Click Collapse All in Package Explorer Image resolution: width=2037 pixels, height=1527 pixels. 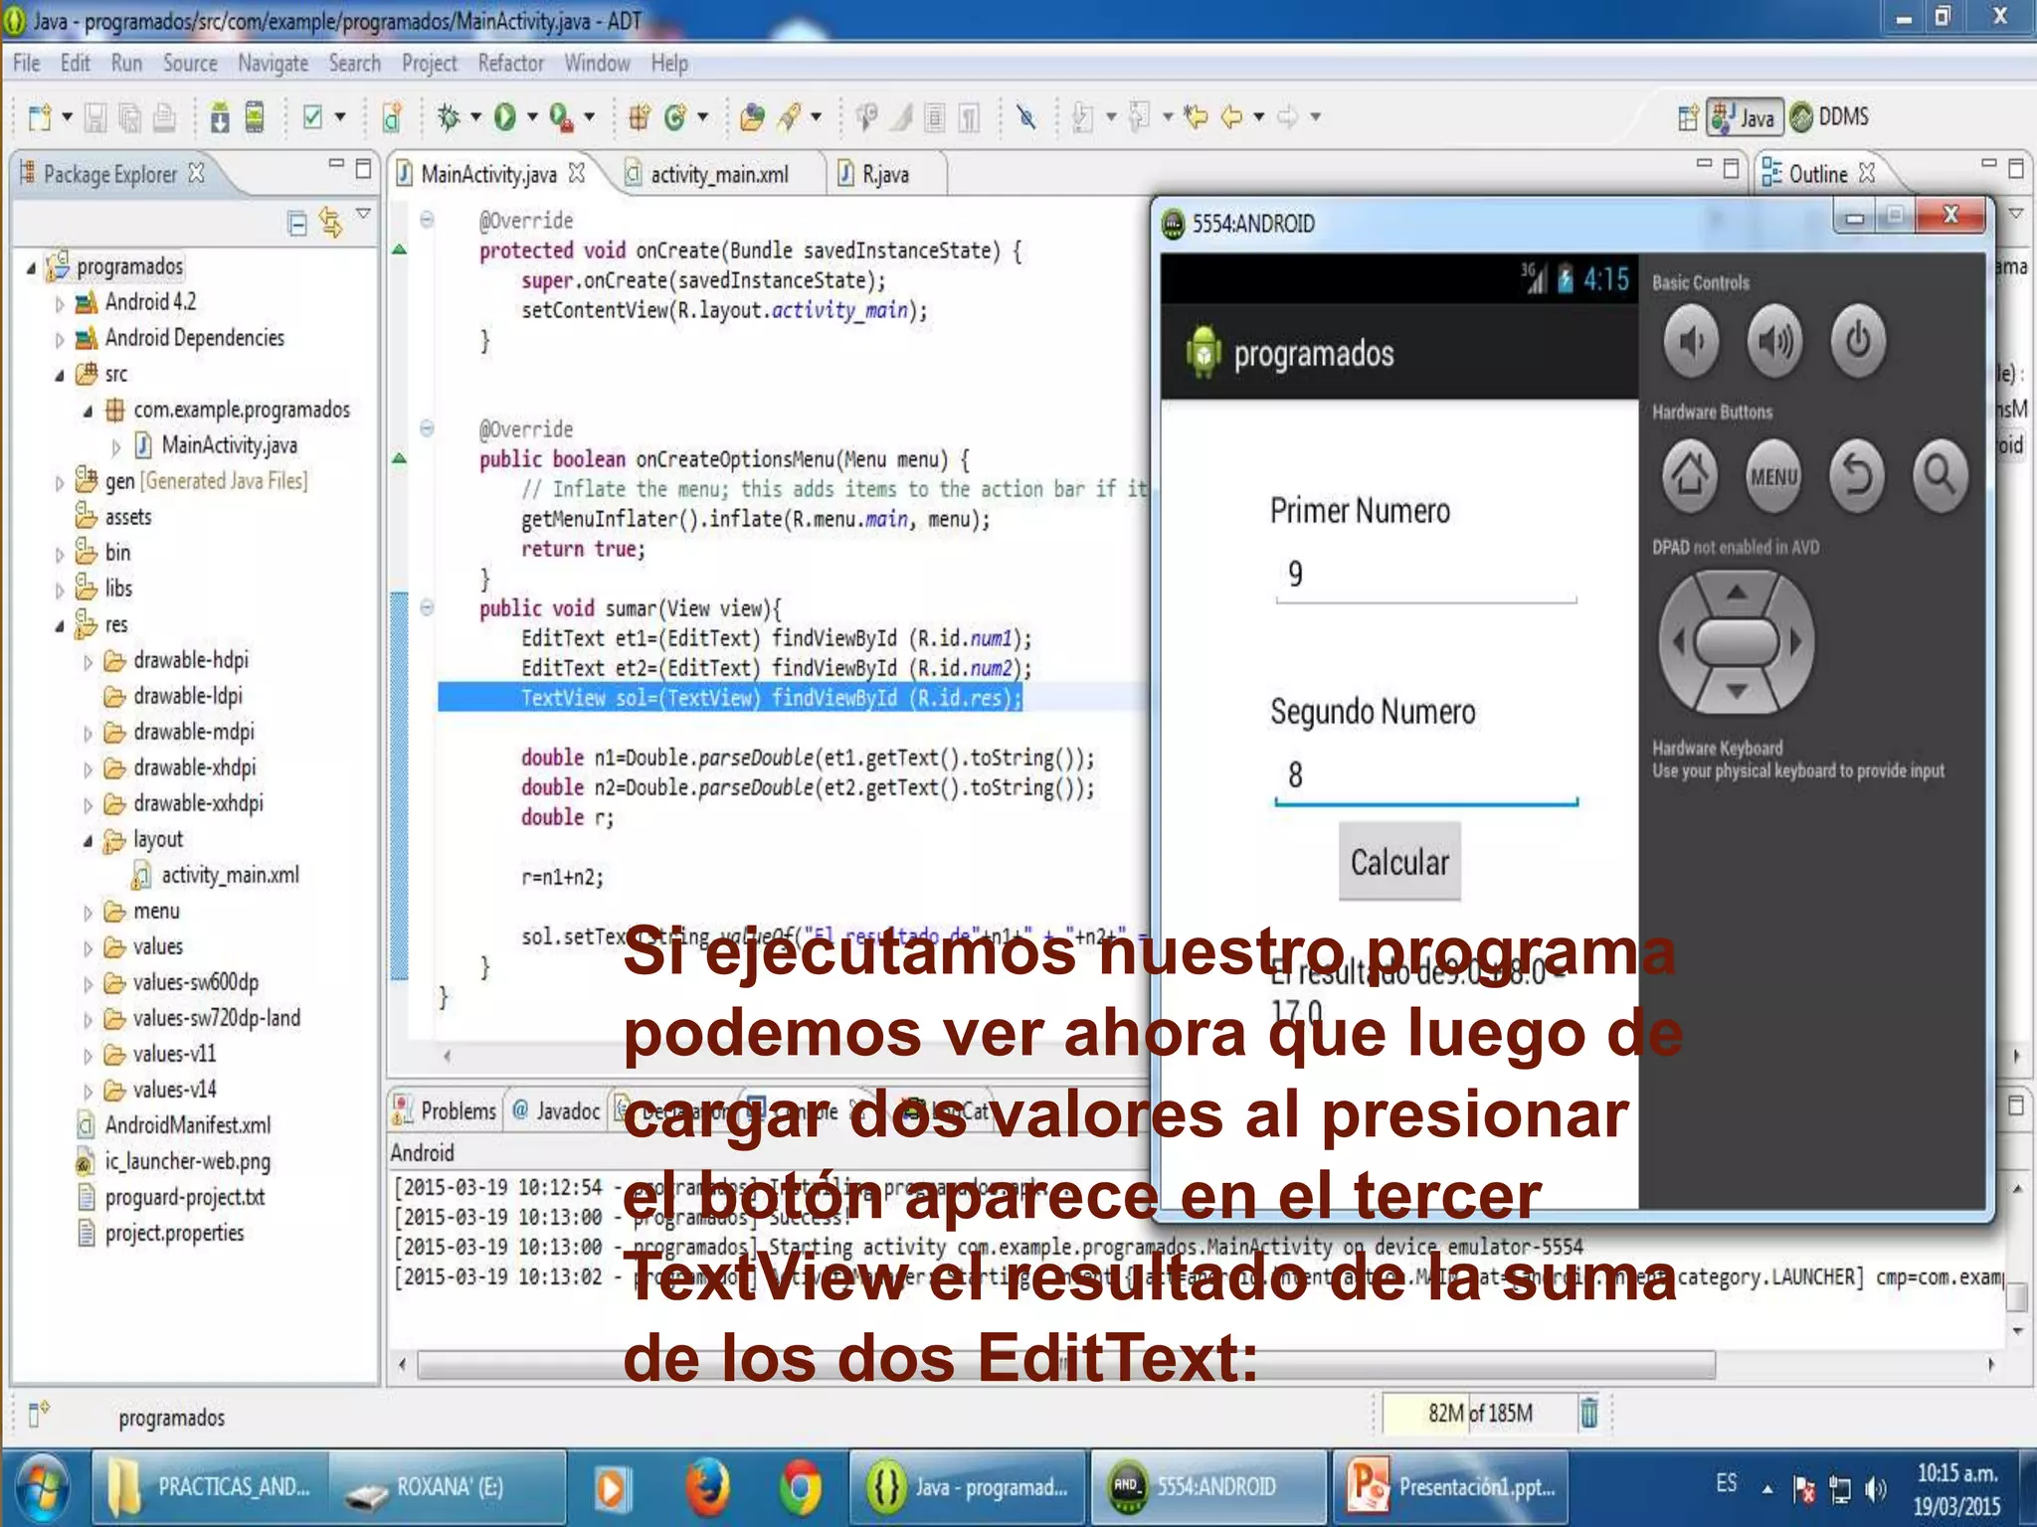pyautogui.click(x=296, y=223)
